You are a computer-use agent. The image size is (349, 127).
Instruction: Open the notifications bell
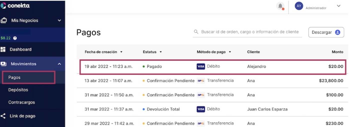(280, 6)
